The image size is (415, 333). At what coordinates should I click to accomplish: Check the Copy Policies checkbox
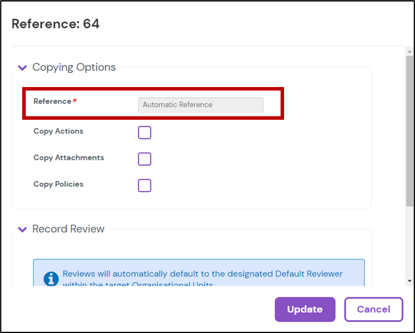(x=144, y=185)
